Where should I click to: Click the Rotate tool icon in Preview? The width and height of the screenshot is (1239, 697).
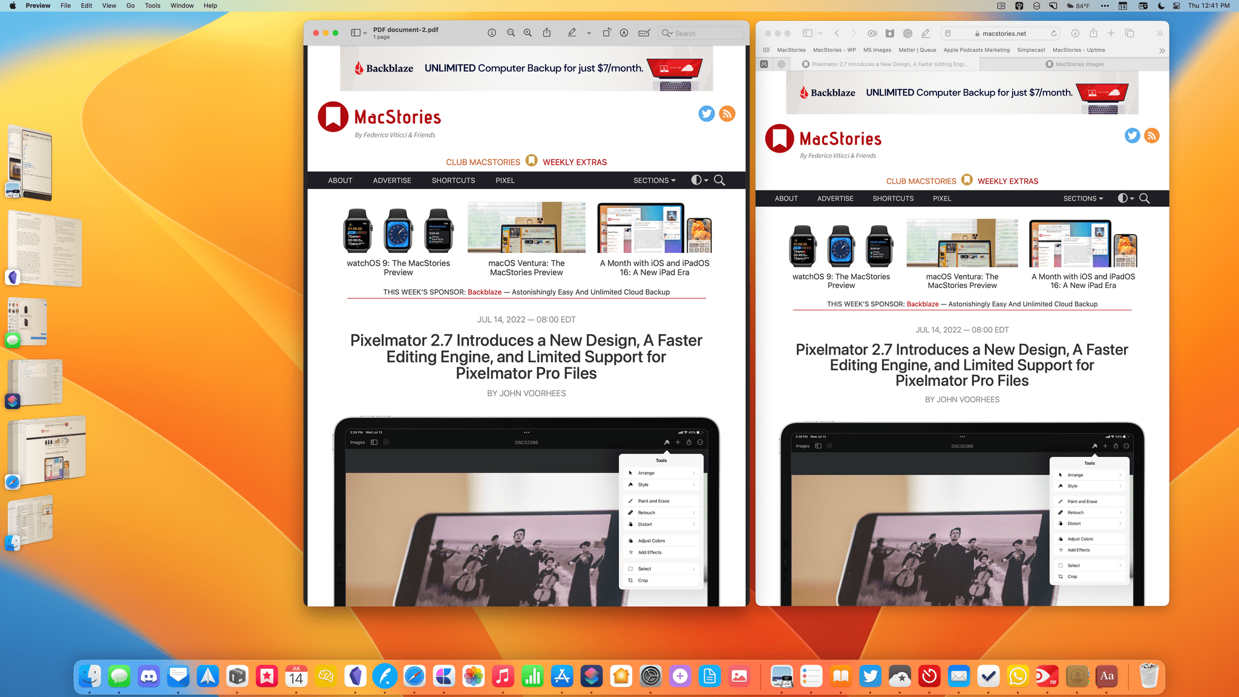pos(607,33)
